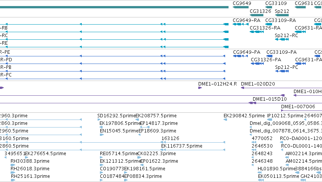Click the CG9649 gene label

tap(242, 3)
